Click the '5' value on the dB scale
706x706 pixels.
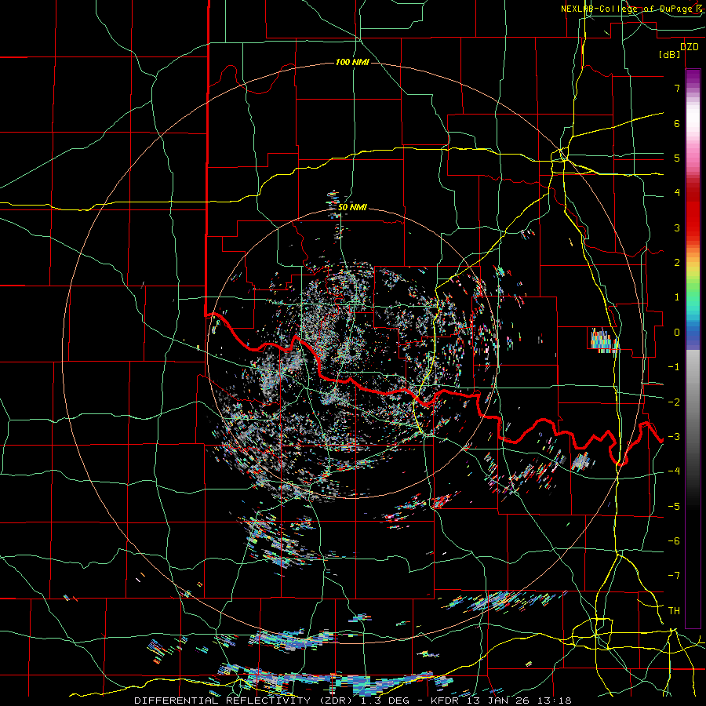677,158
